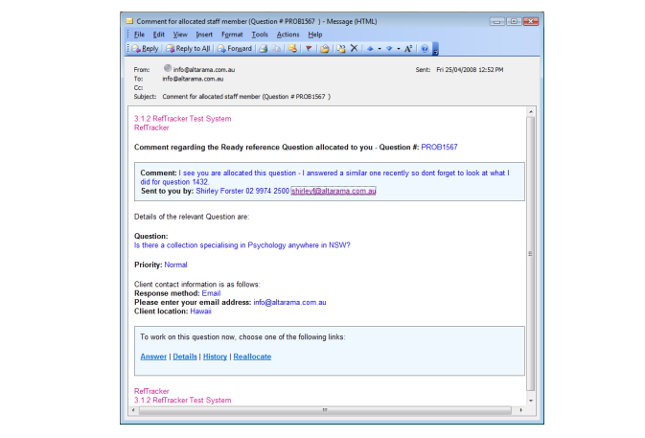Click the To address info@altarama.com.au

[x=193, y=79]
